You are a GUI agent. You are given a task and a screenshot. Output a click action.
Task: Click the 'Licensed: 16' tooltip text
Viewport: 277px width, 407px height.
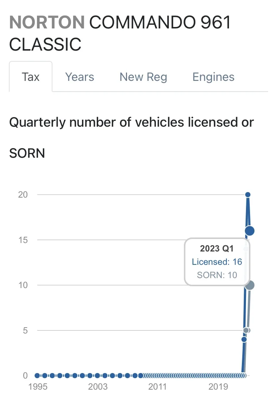pos(217,262)
